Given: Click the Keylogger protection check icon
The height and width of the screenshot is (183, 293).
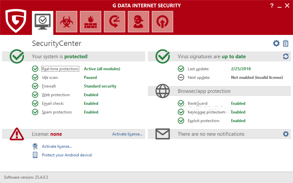Looking at the screenshot, I should (x=181, y=112).
